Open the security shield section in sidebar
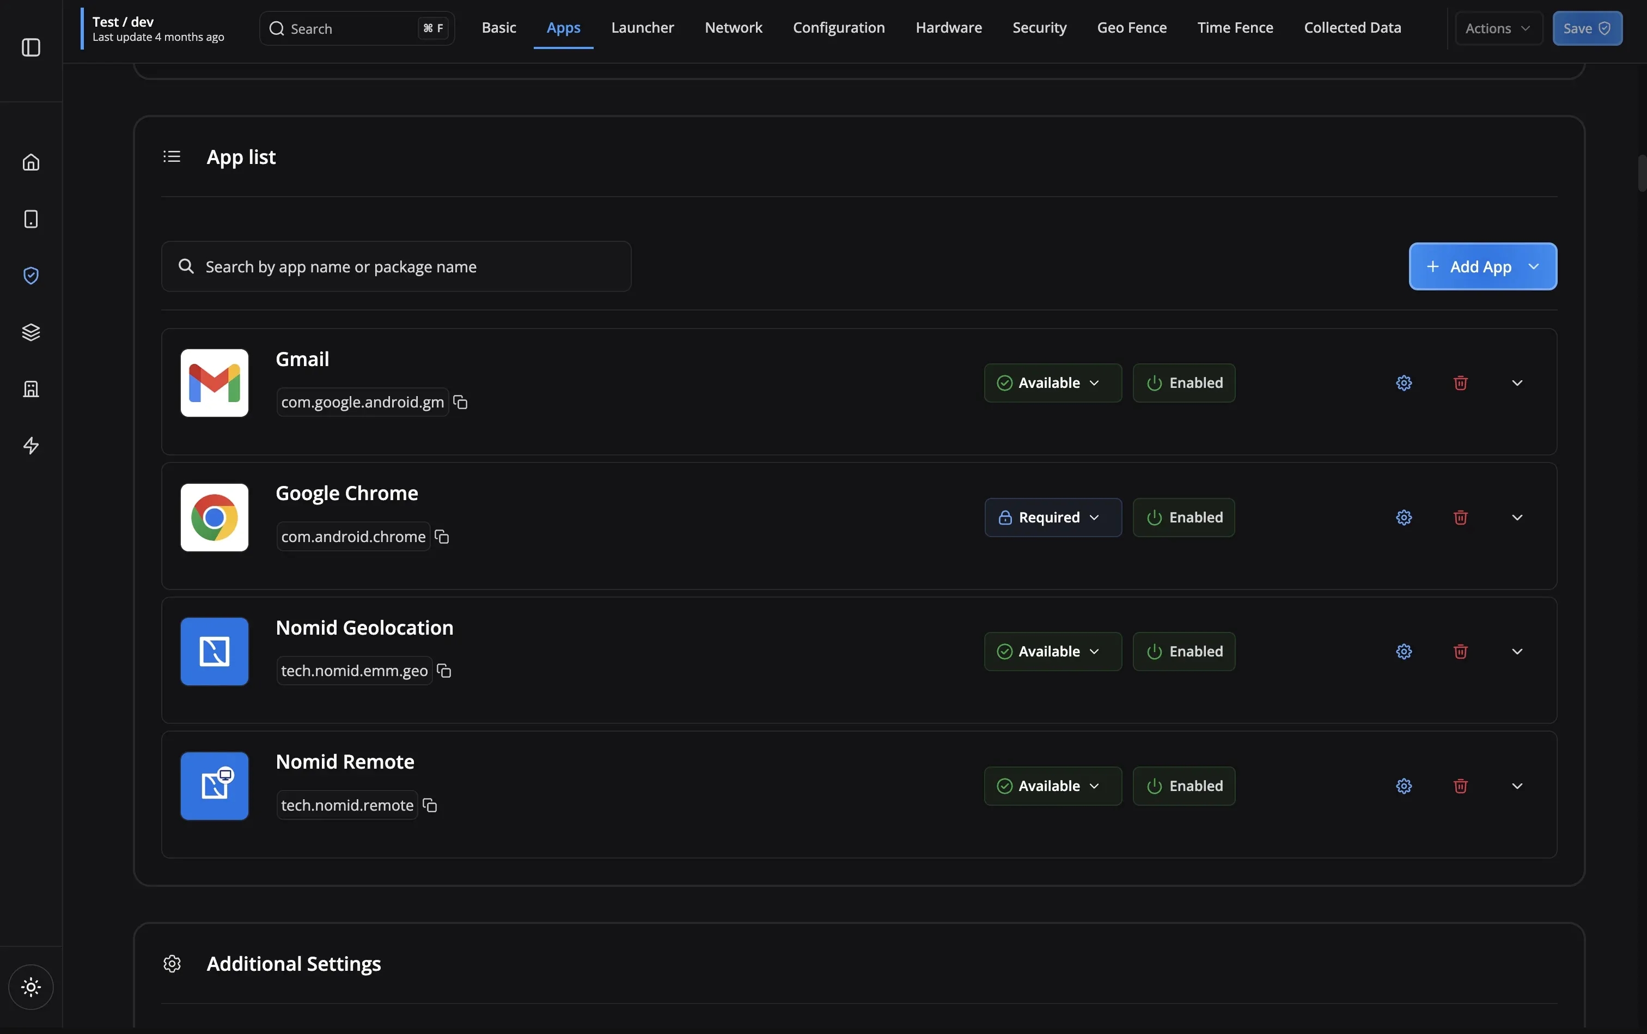The height and width of the screenshot is (1034, 1647). [30, 275]
